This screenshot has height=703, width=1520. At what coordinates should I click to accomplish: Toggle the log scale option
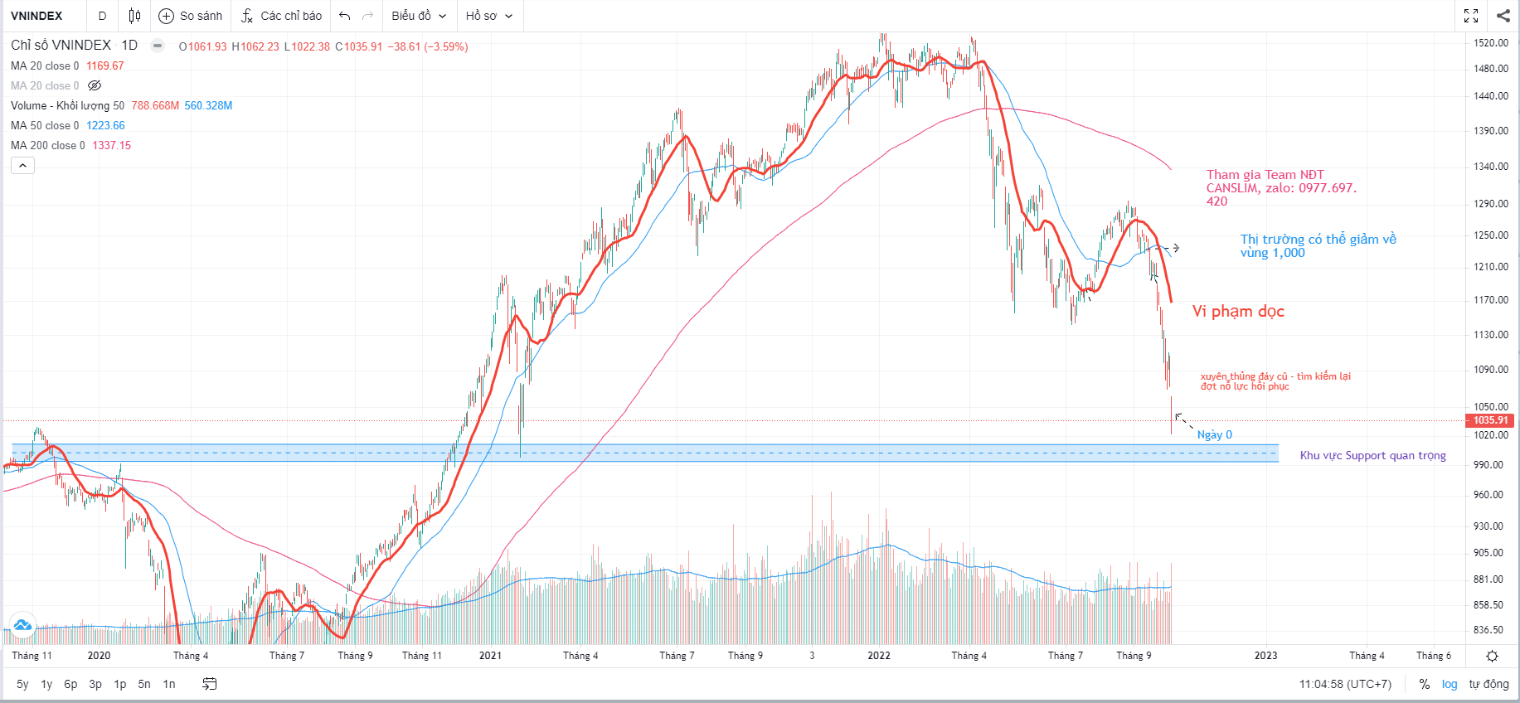tap(1450, 684)
